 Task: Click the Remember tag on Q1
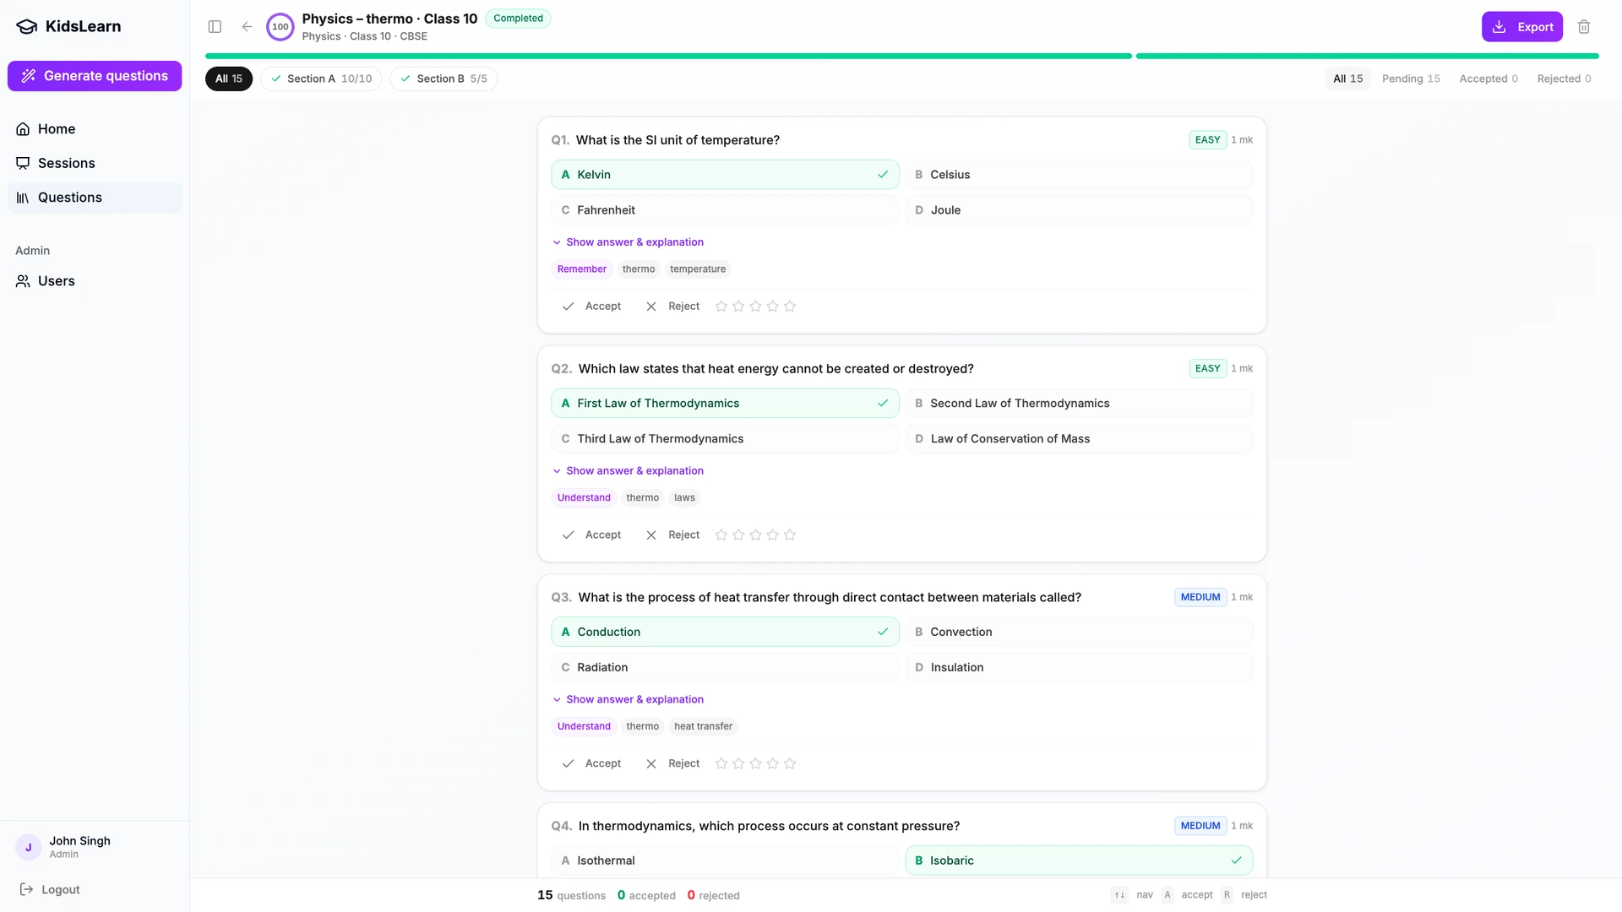coord(582,269)
